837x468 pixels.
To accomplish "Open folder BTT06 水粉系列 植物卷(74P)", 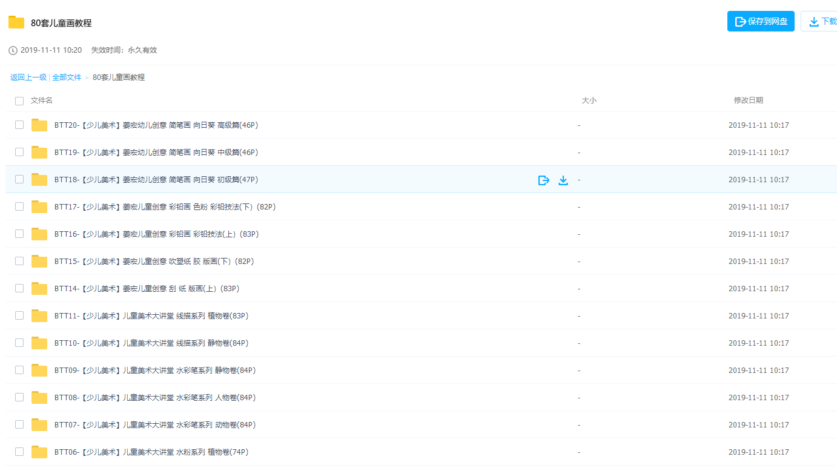I will point(151,452).
